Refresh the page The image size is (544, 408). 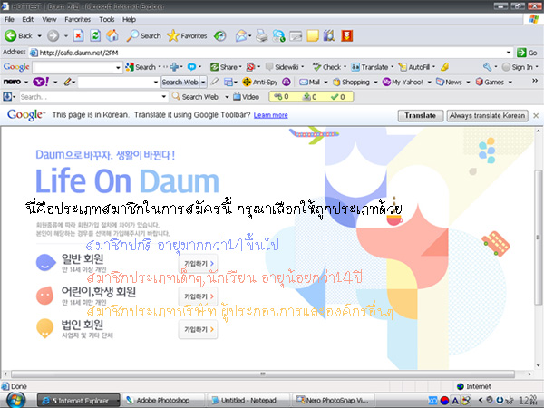(x=95, y=35)
